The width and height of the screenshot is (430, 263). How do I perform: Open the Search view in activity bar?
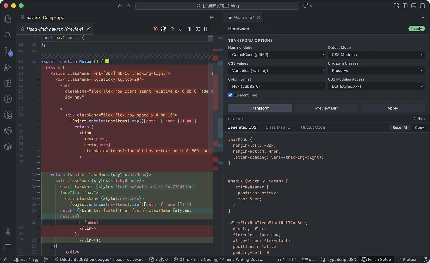point(8,35)
